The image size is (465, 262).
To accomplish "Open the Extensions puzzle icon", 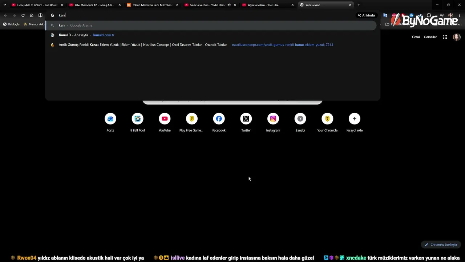I will pos(429,15).
